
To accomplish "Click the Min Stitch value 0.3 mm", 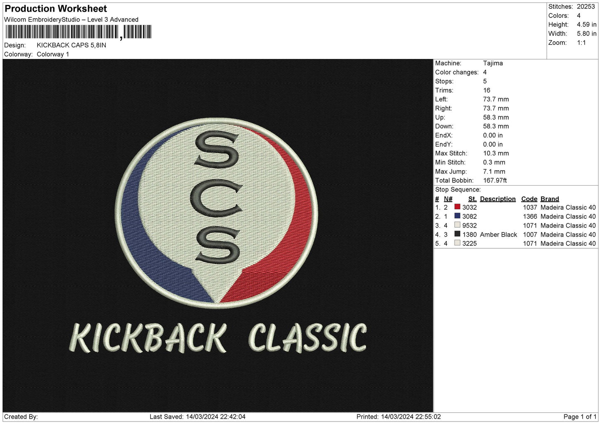I will coord(494,162).
